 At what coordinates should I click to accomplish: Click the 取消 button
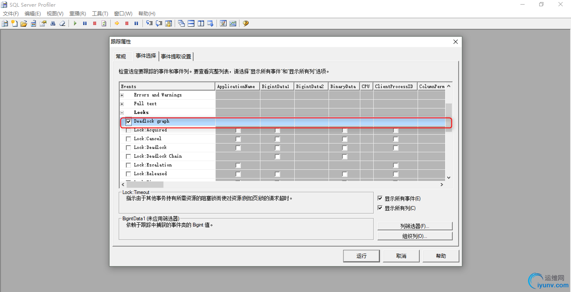click(x=401, y=256)
